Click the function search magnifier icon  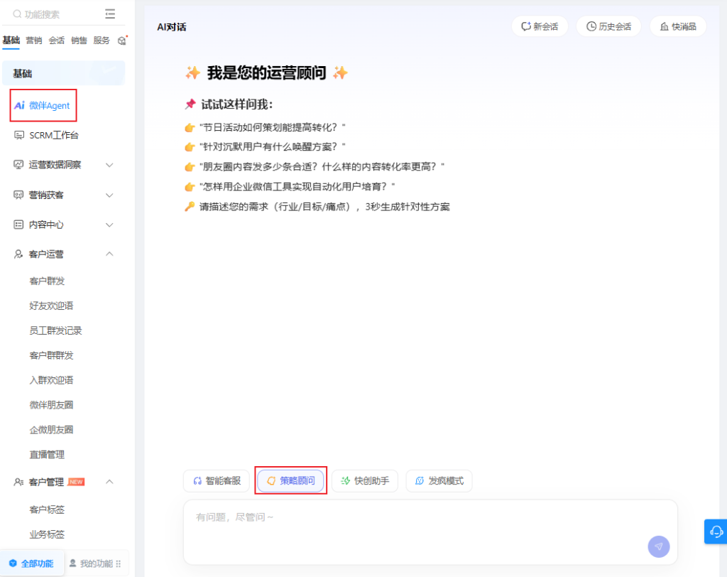click(17, 14)
